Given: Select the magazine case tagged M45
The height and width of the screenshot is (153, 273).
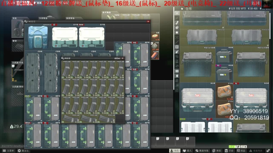Looking at the screenshot, I should tap(34, 108).
